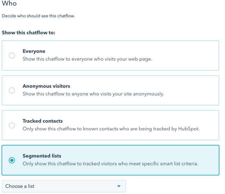Select the Everyone radio button
The height and width of the screenshot is (194, 225).
point(12,56)
